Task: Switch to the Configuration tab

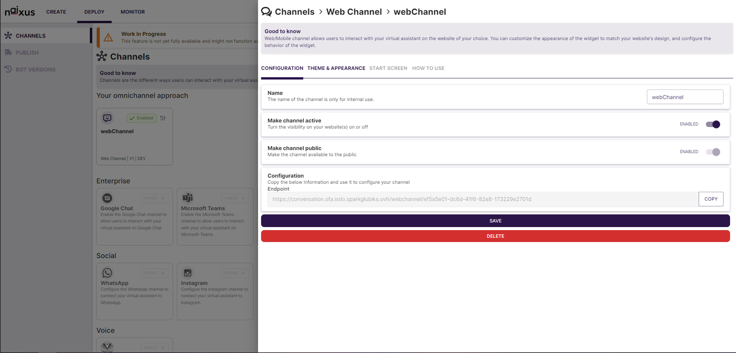Action: (282, 68)
